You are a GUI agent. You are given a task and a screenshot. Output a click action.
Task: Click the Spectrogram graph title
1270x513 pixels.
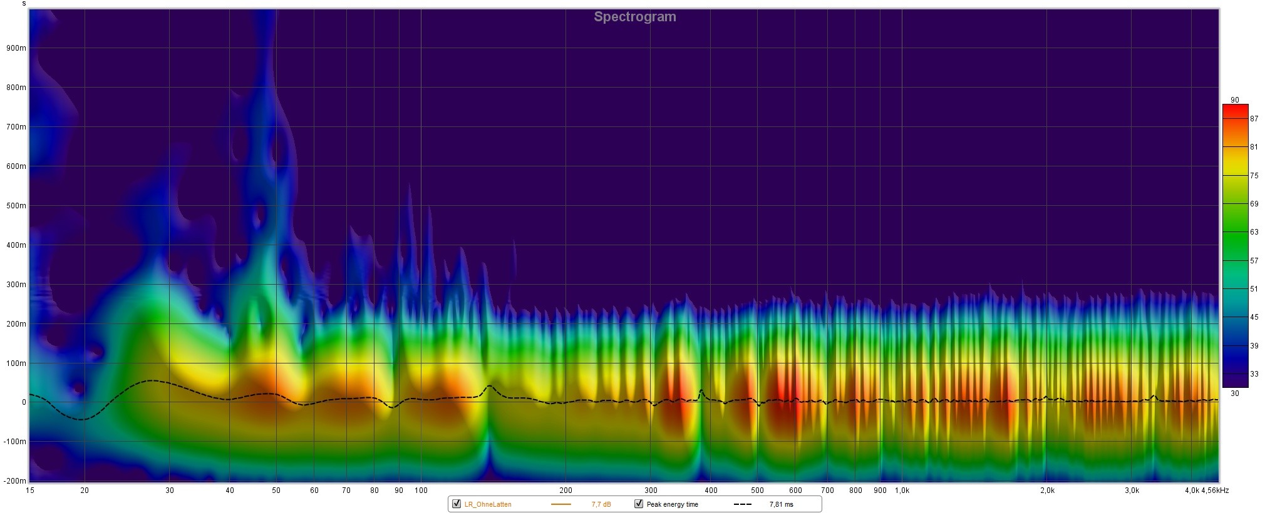634,17
